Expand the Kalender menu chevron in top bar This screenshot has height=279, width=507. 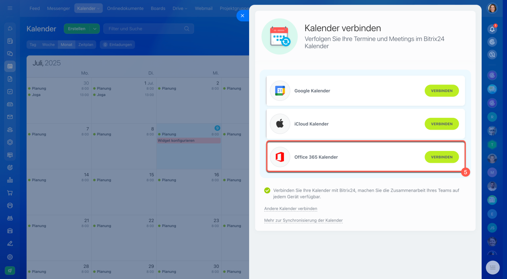click(x=98, y=9)
